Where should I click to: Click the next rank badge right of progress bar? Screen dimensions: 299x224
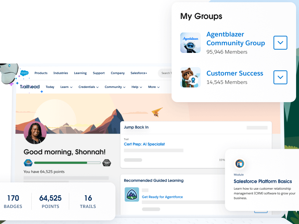tap(107, 163)
